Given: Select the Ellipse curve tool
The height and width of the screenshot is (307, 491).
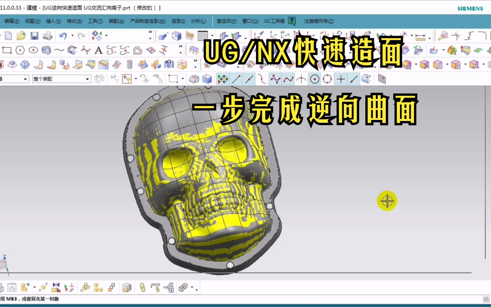Looking at the screenshot, I should point(34,50).
